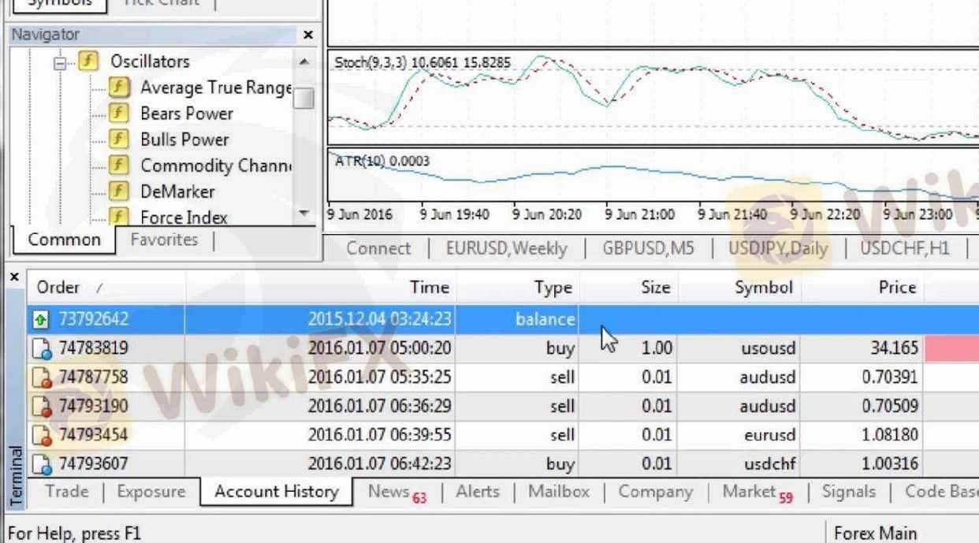This screenshot has height=543, width=979.
Task: Click Average True Range tree label
Action: click(216, 87)
